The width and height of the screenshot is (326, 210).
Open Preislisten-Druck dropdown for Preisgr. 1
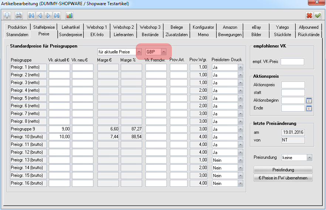pos(241,67)
